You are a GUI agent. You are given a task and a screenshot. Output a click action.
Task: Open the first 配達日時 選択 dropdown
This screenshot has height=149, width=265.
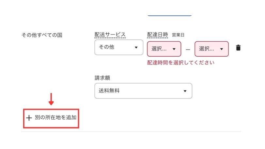click(x=164, y=49)
